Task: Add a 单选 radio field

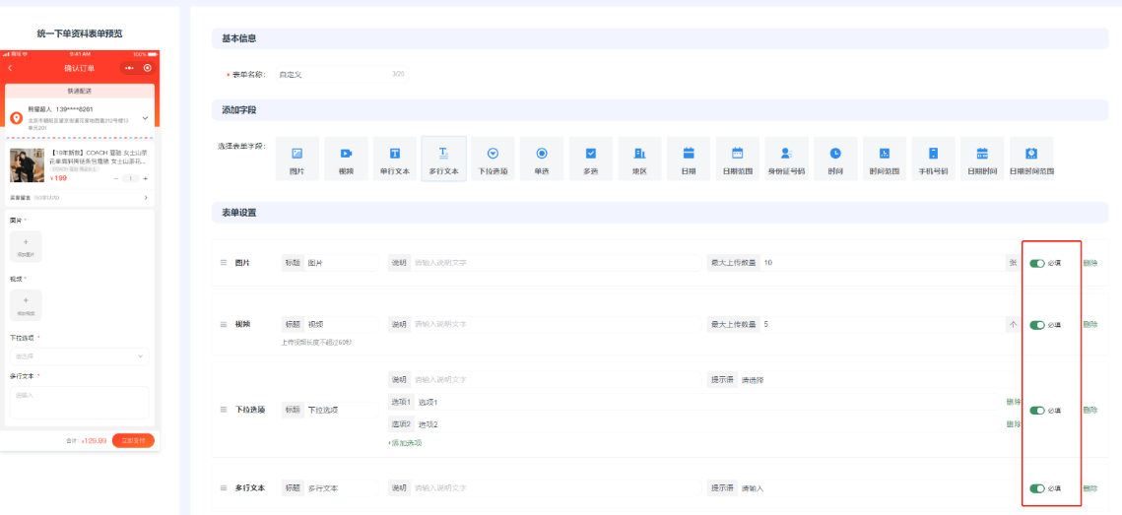Action: pyautogui.click(x=541, y=159)
